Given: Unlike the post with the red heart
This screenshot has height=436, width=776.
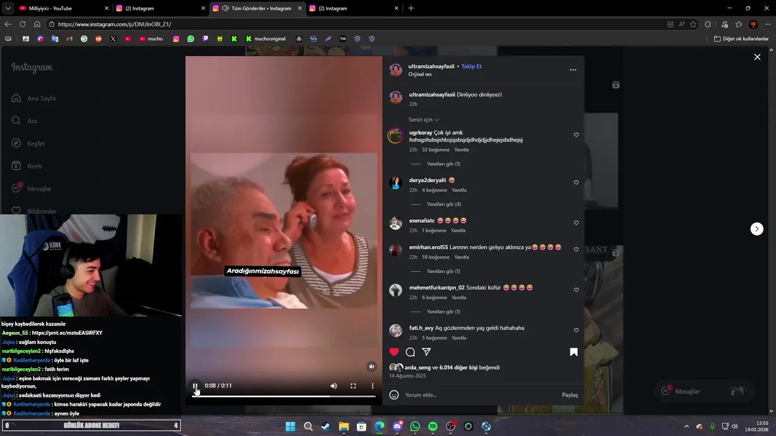Looking at the screenshot, I should click(394, 352).
